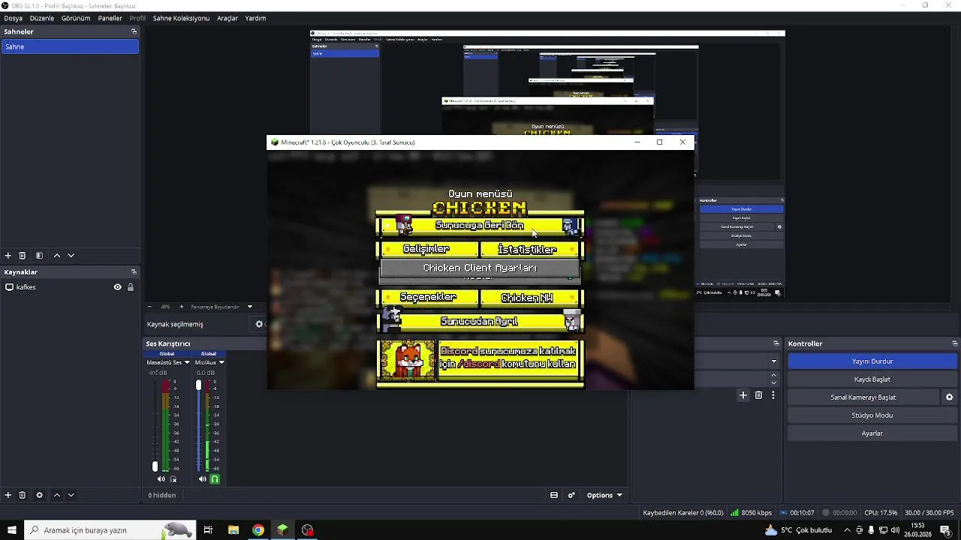Click Sunucuya Geri Dön in Minecraft menu
This screenshot has width=961, height=540.
click(x=480, y=225)
